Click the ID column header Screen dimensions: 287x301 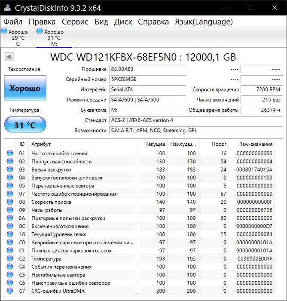point(22,144)
